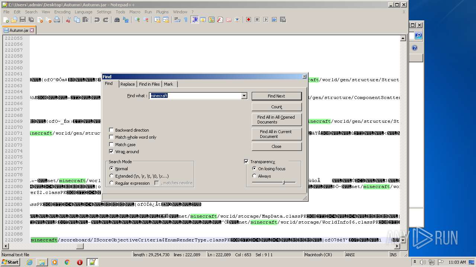This screenshot has width=476, height=267.
Task: Click the Close All toolbar icon
Action: point(48,20)
